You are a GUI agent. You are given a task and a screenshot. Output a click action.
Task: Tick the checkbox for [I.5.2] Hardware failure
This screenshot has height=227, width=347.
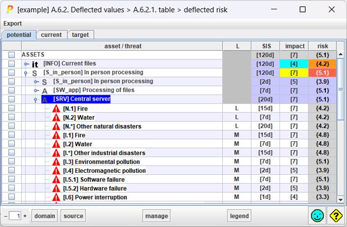click(x=11, y=188)
